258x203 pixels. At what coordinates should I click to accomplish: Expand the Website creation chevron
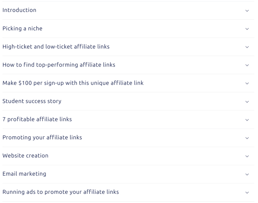247,156
